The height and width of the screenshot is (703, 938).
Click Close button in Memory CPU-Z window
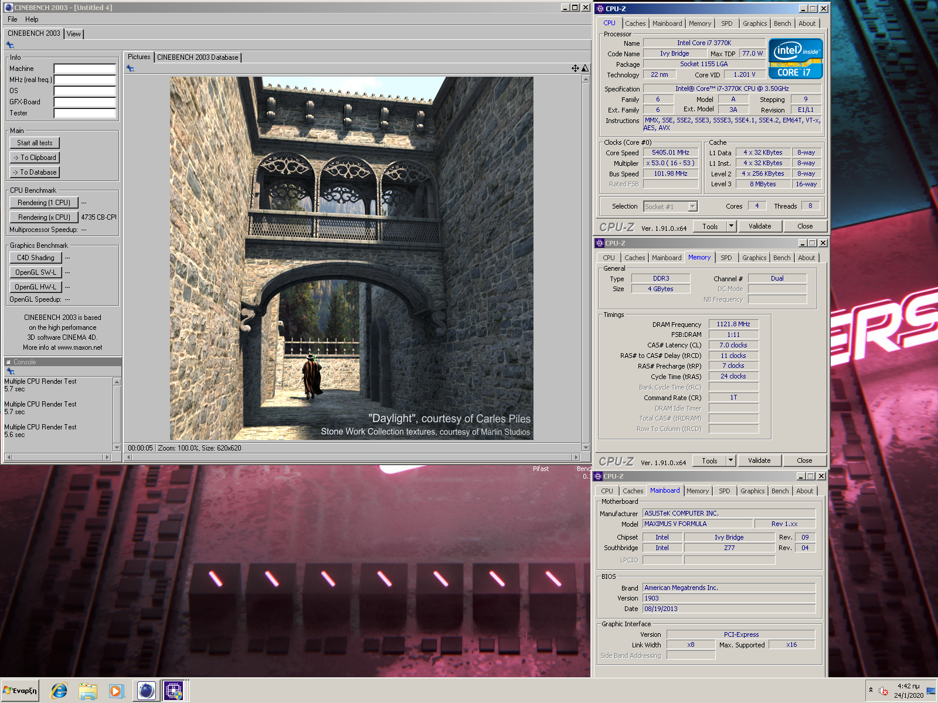click(804, 460)
